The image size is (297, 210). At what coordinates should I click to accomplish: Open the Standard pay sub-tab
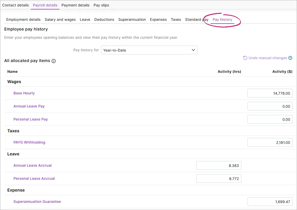coord(197,19)
